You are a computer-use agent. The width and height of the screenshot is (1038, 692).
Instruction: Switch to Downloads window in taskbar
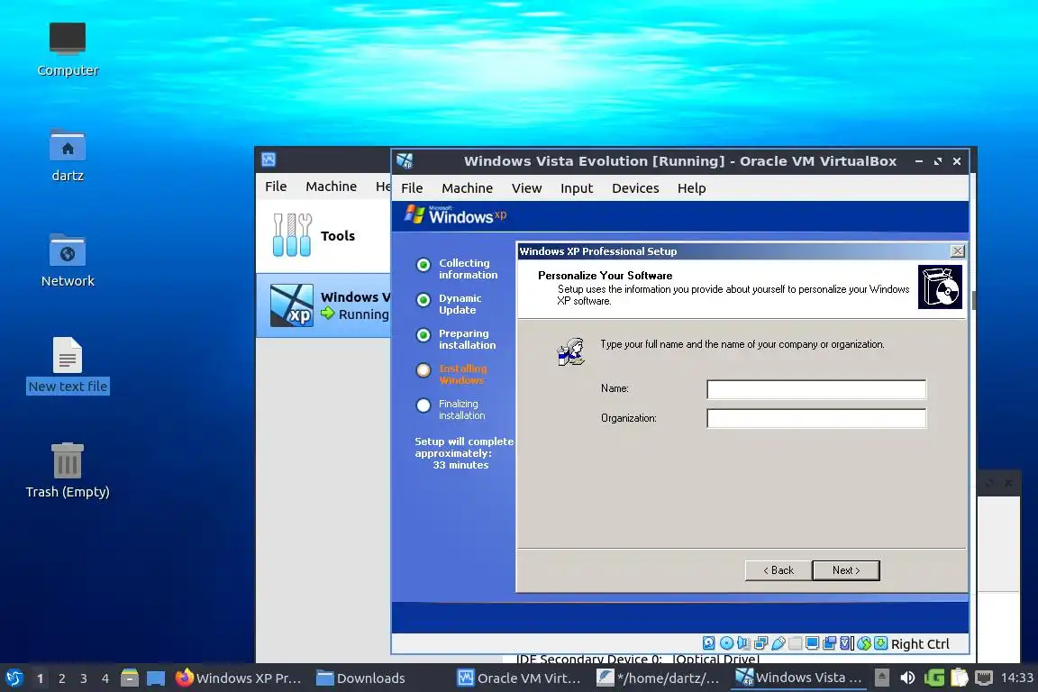click(x=361, y=678)
